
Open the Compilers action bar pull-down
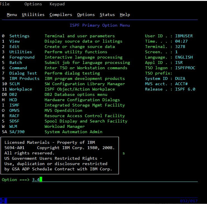tap(61, 15)
